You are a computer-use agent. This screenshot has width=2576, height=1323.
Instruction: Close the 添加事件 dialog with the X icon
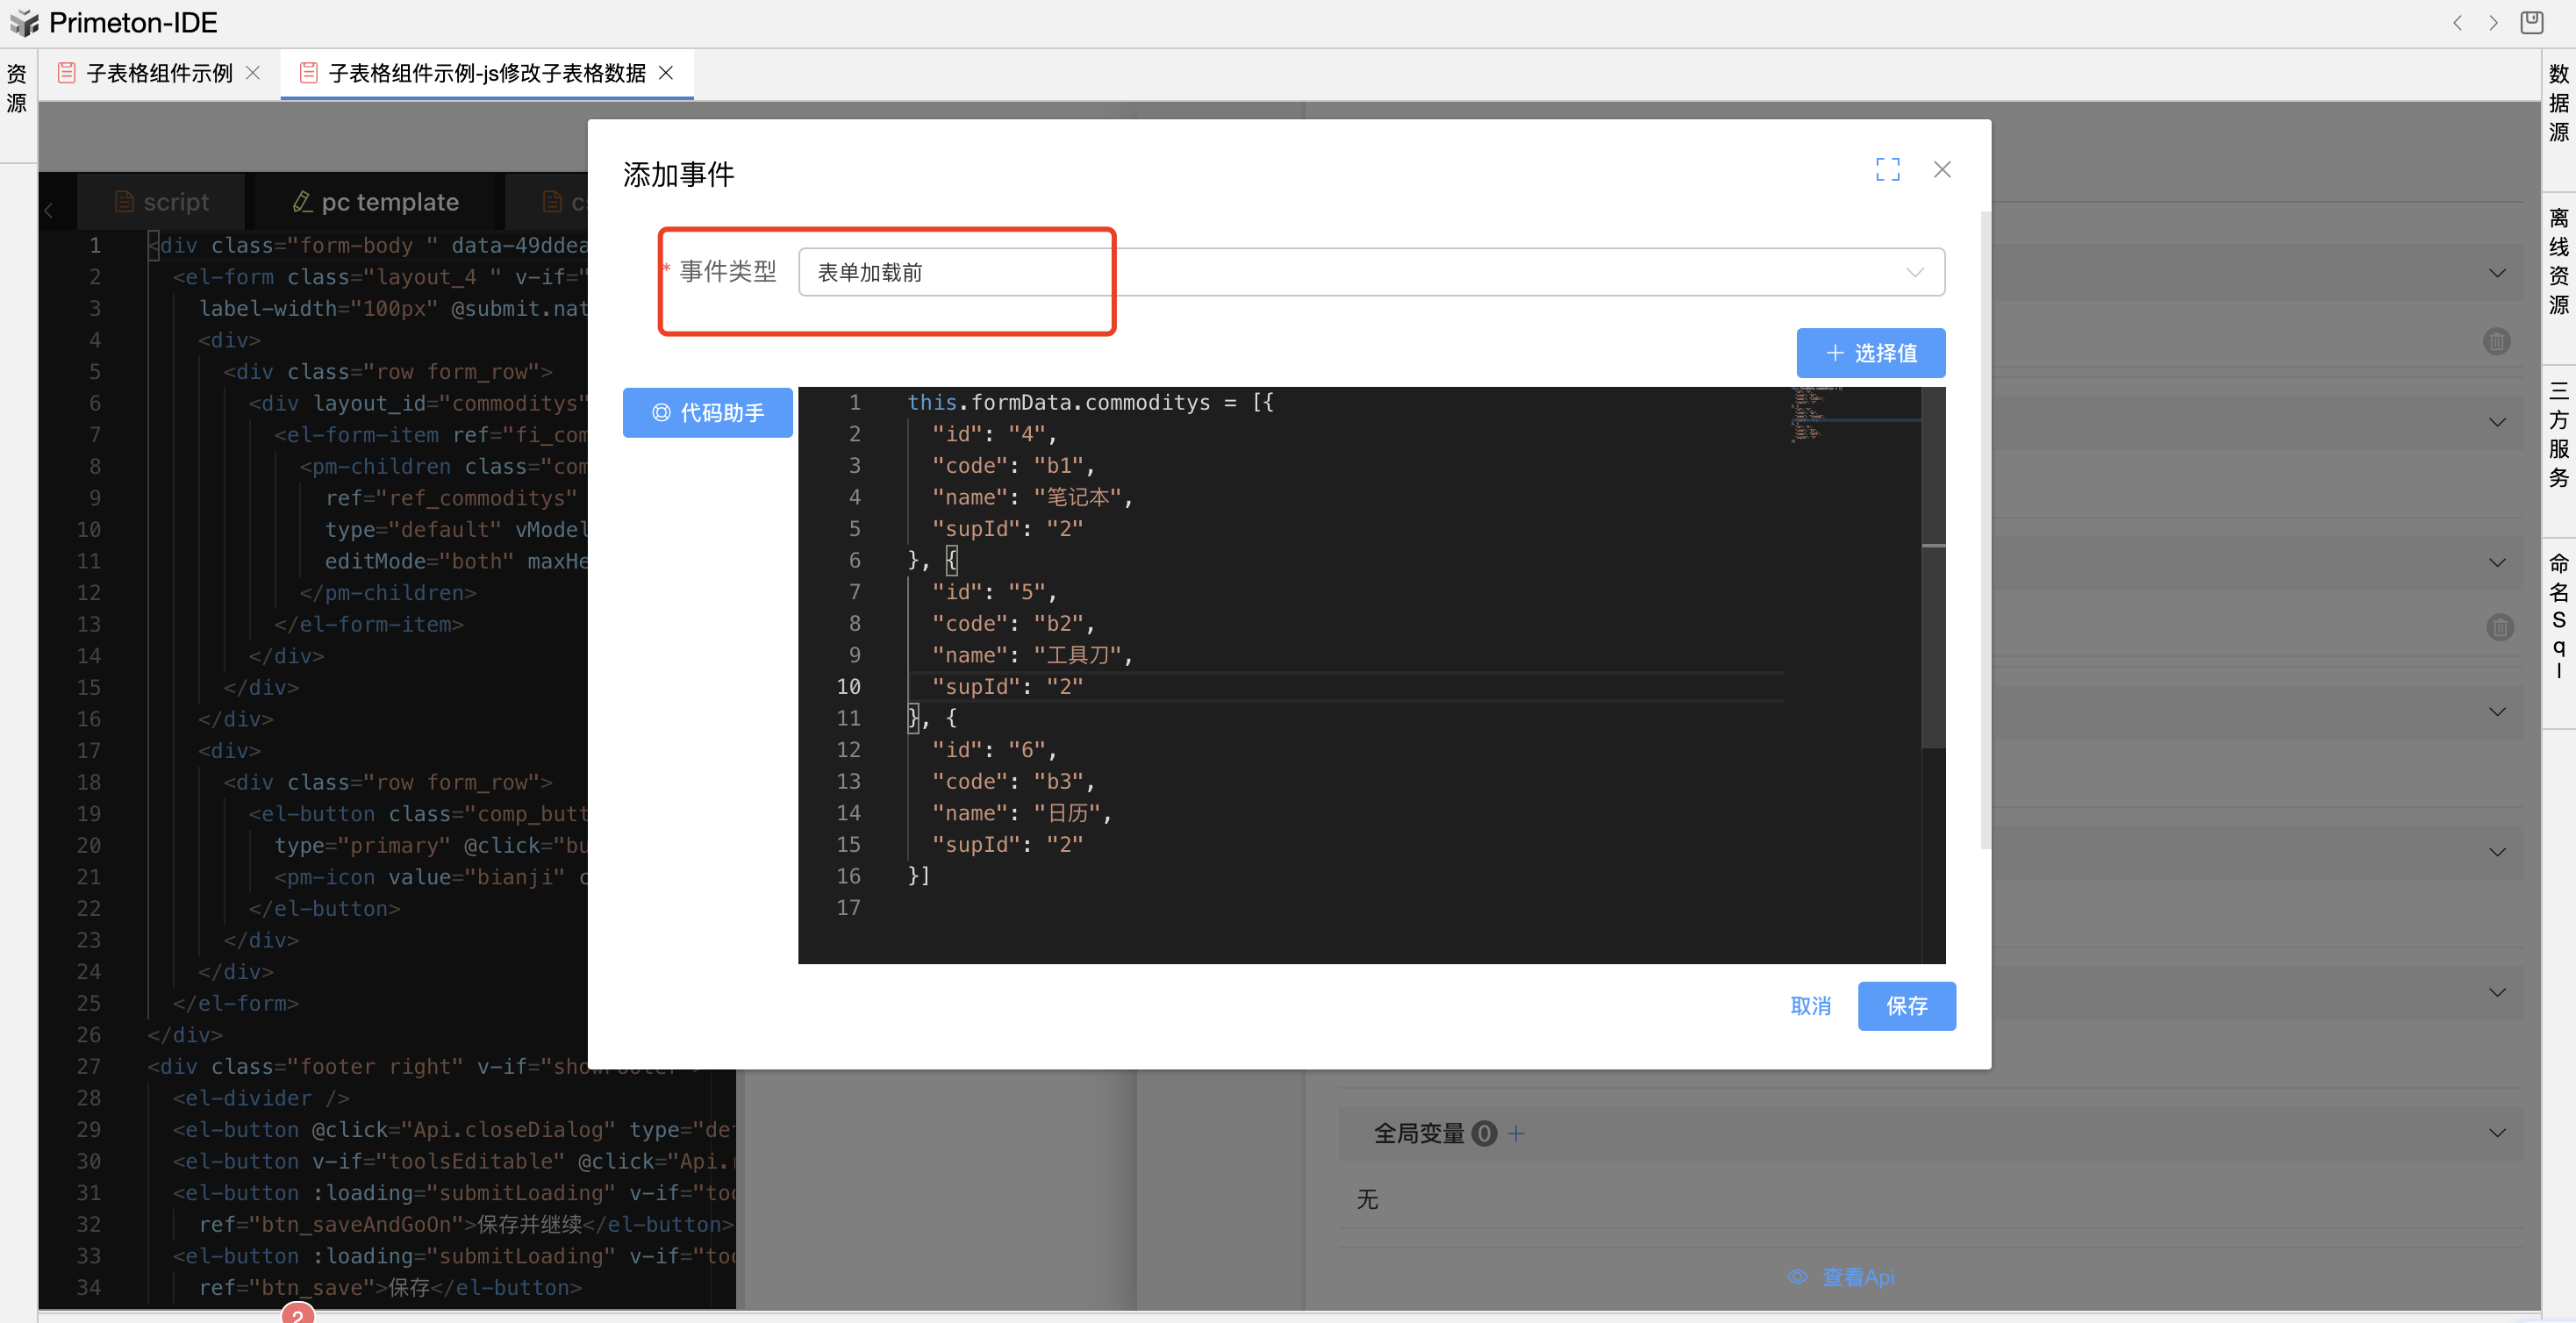(x=1941, y=170)
